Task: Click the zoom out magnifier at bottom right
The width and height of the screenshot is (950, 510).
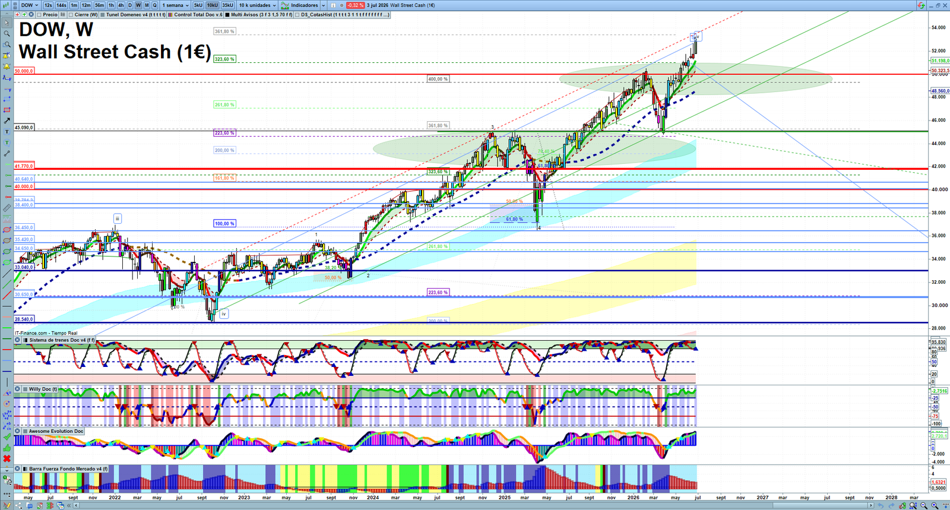Action: tap(923, 505)
